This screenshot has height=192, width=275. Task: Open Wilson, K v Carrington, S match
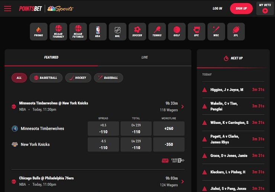pos(233,123)
